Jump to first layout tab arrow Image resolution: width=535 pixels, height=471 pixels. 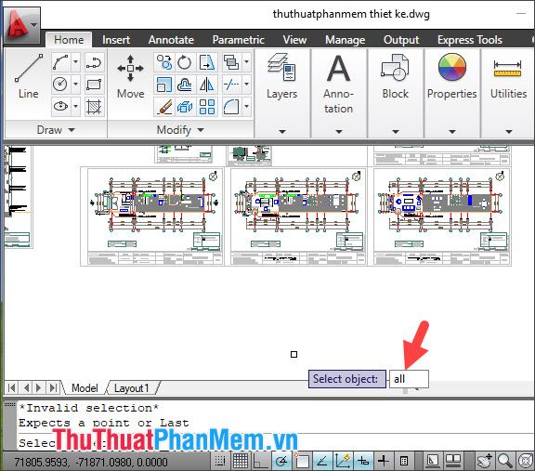tap(11, 388)
